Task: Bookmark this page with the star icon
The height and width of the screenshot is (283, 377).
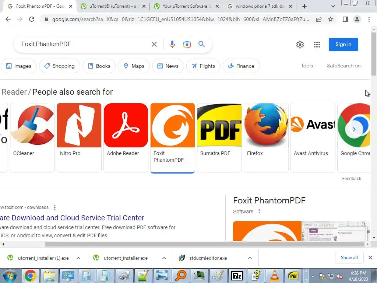Action: click(331, 19)
